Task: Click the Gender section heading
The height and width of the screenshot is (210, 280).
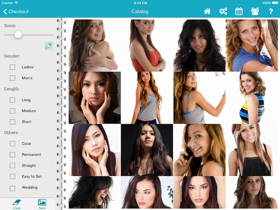Action: click(12, 56)
